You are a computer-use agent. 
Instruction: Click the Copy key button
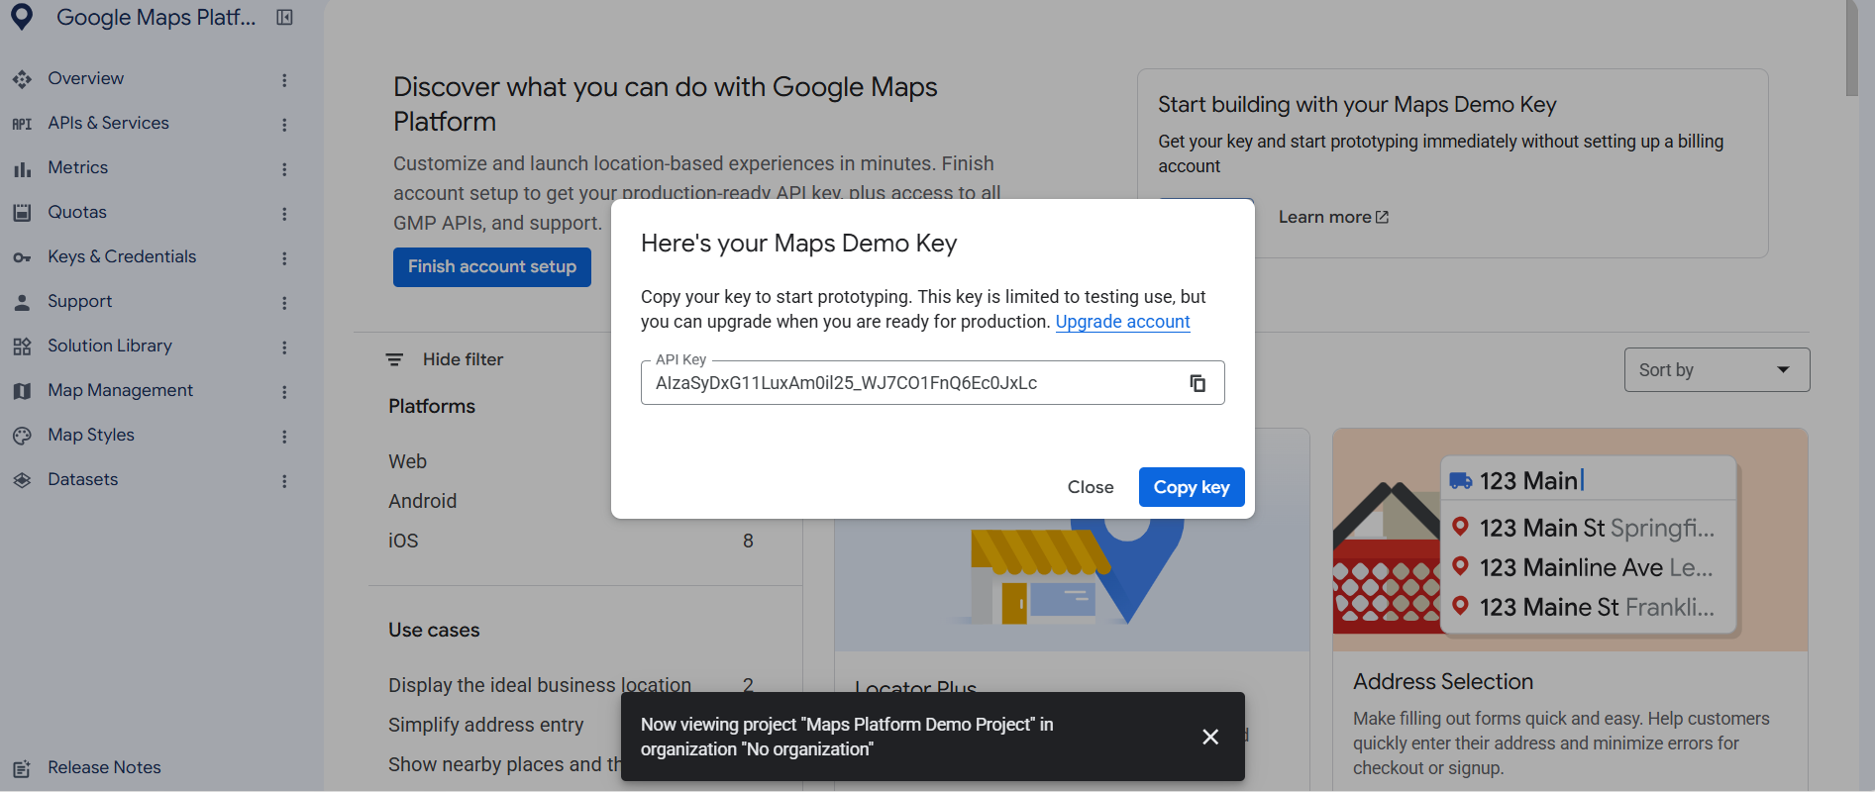pyautogui.click(x=1192, y=487)
